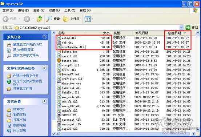Image resolution: width=201 pixels, height=137 pixels.
Task: Select the UrlFilter.dll file icon
Action: click(59, 79)
